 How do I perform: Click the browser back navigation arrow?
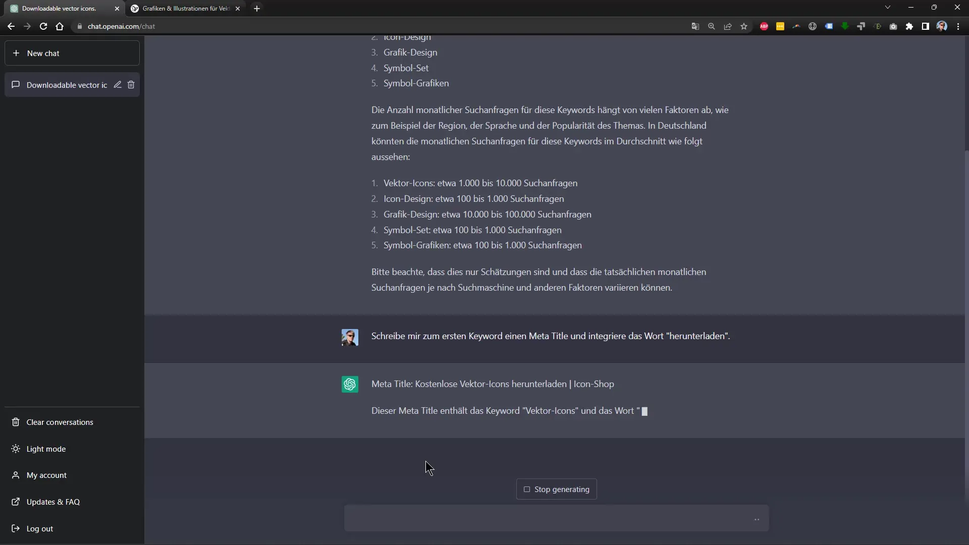click(x=11, y=26)
